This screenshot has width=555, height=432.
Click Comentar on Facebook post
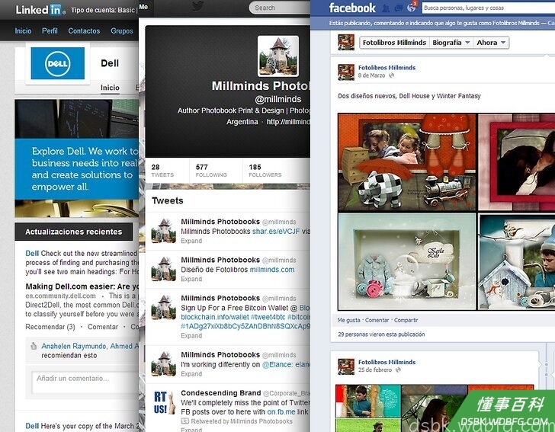coord(377,320)
